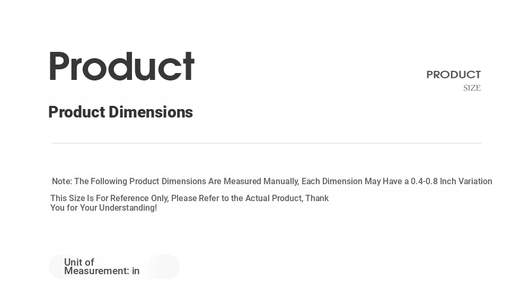Image resolution: width=530 pixels, height=289 pixels.
Task: Click "The Following Product Dimensions" phrase
Action: coord(140,182)
